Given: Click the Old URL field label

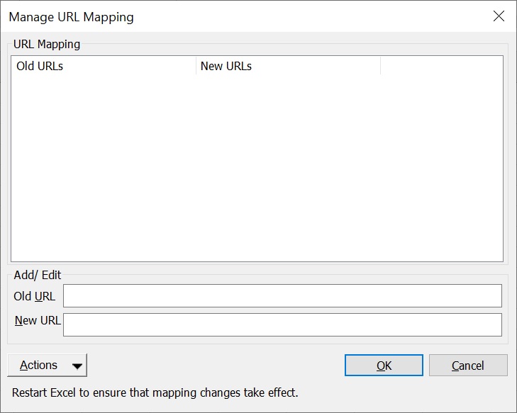Looking at the screenshot, I should point(34,296).
